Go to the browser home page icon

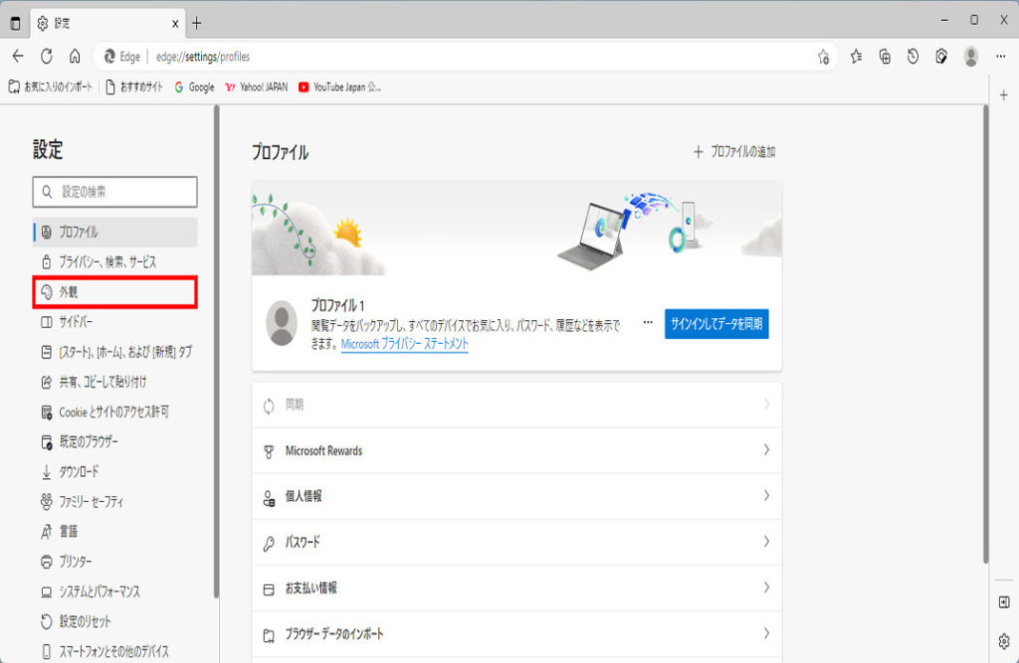pos(75,57)
